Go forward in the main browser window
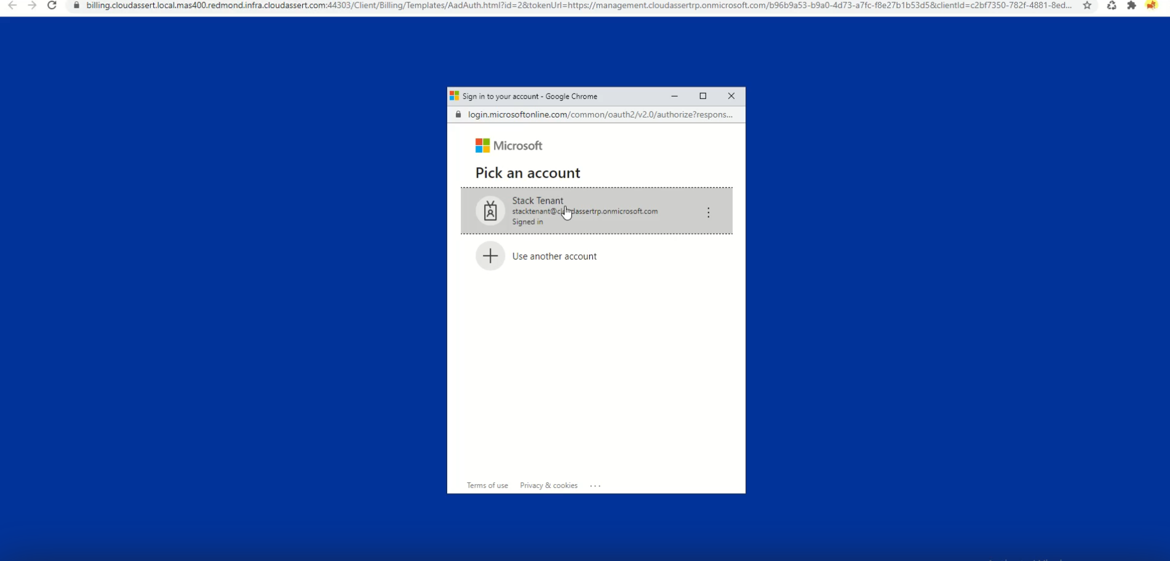 (32, 6)
